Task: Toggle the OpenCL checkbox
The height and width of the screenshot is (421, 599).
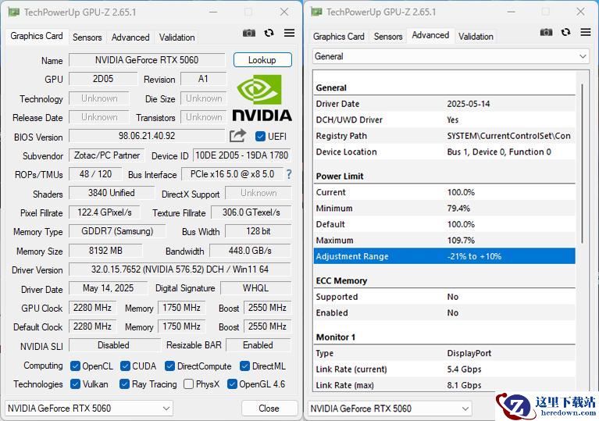Action: point(75,366)
